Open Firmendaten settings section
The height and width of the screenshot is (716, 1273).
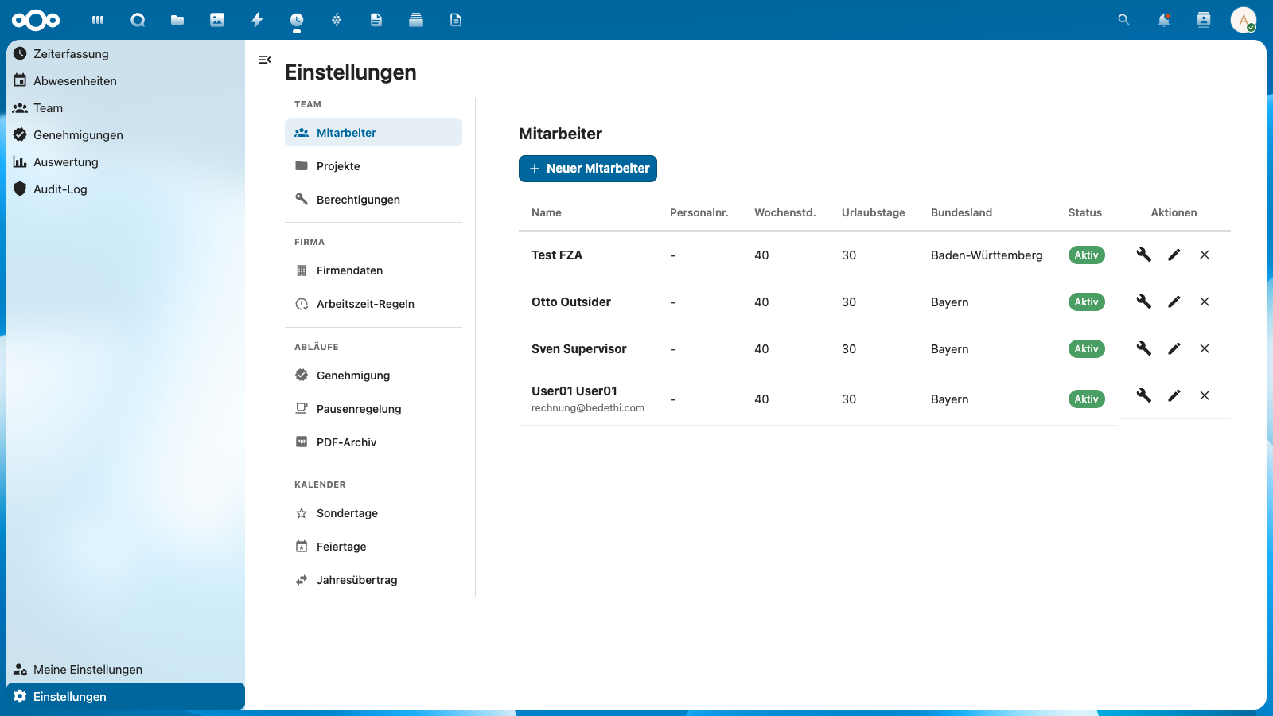(x=373, y=270)
